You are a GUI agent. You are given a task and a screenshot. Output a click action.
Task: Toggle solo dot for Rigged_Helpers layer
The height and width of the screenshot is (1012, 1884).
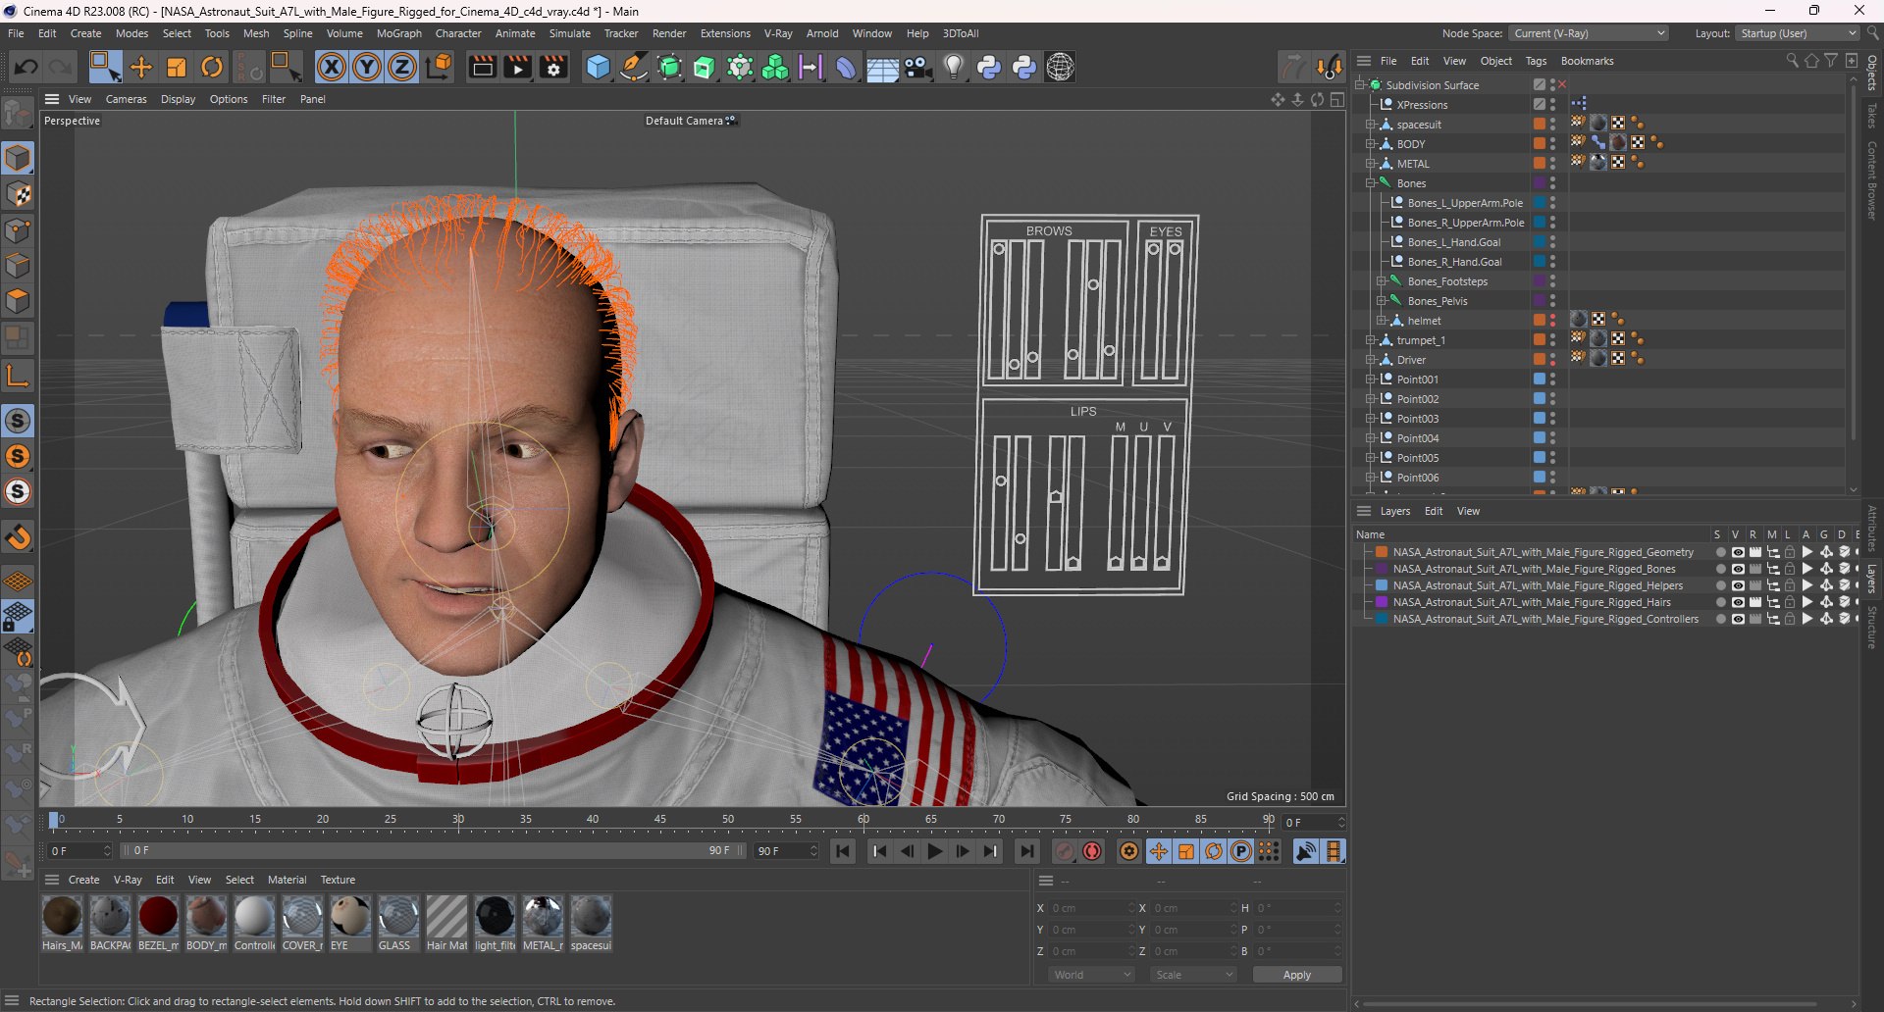pyautogui.click(x=1720, y=585)
